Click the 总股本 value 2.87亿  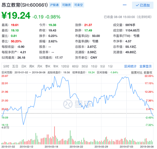92,47
